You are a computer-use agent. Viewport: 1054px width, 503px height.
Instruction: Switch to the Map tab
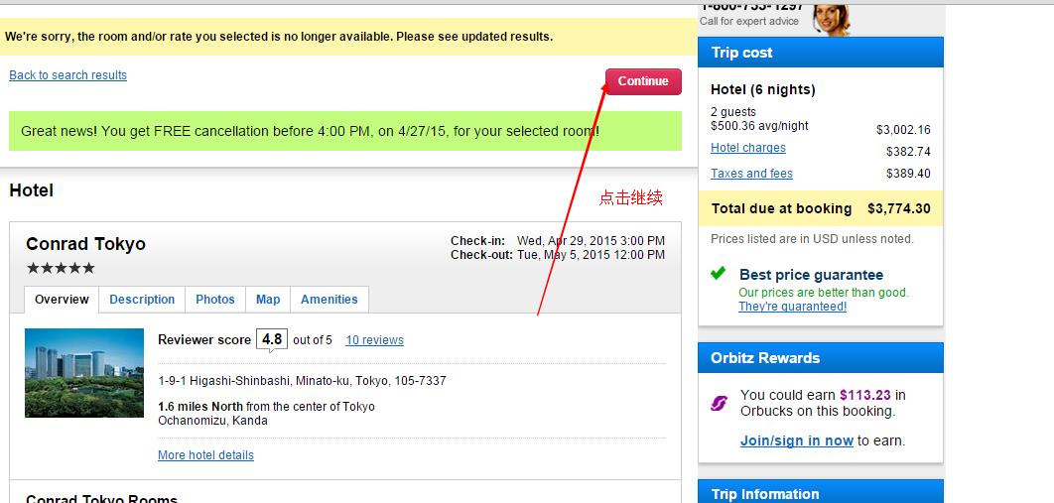pyautogui.click(x=268, y=300)
